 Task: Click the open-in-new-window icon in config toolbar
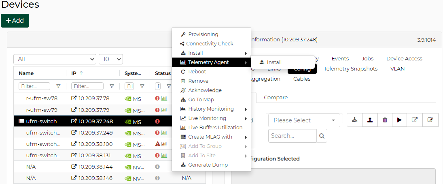(x=415, y=120)
